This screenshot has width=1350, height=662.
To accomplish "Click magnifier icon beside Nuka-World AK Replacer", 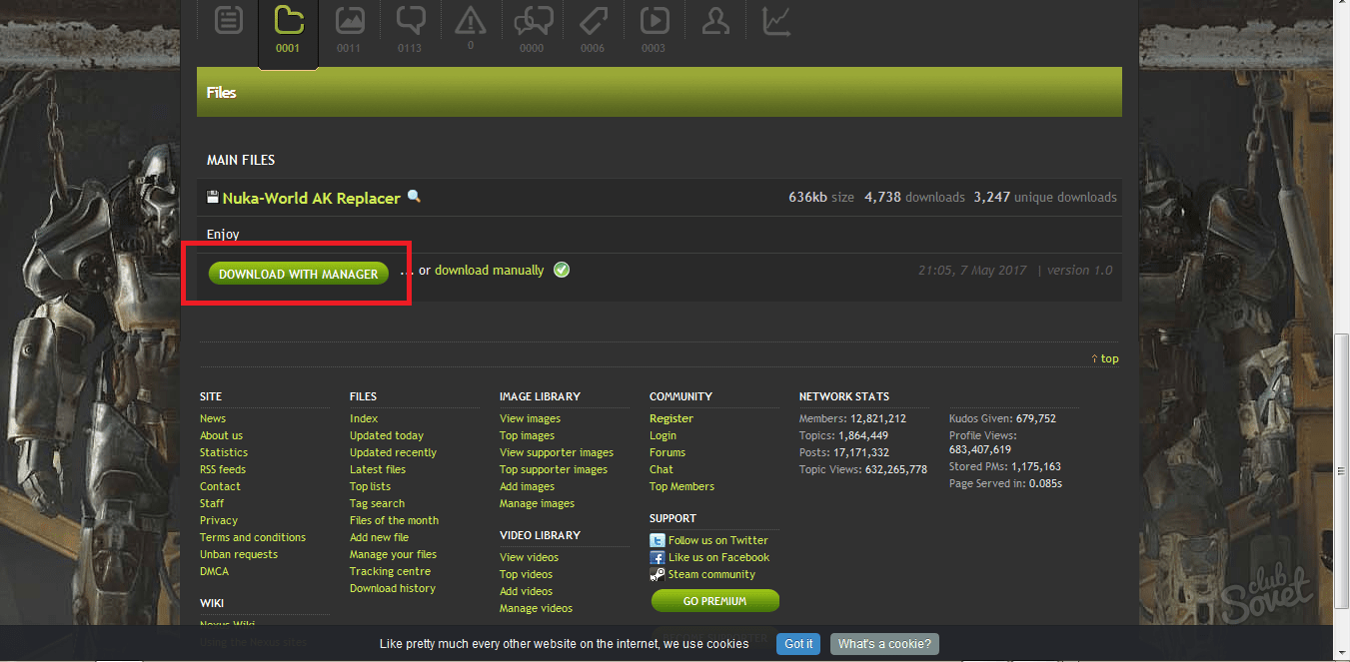I will 414,197.
